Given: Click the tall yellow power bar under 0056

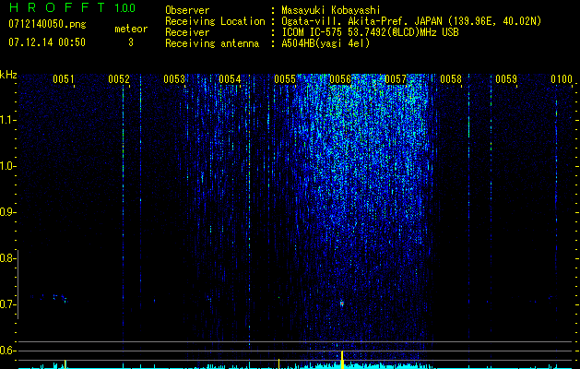Looking at the screenshot, I should 342,360.
